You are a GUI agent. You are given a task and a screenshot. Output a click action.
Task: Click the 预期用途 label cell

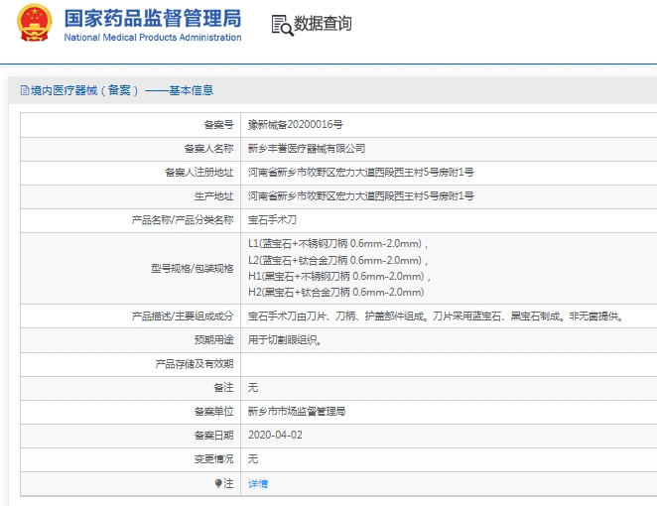130,340
